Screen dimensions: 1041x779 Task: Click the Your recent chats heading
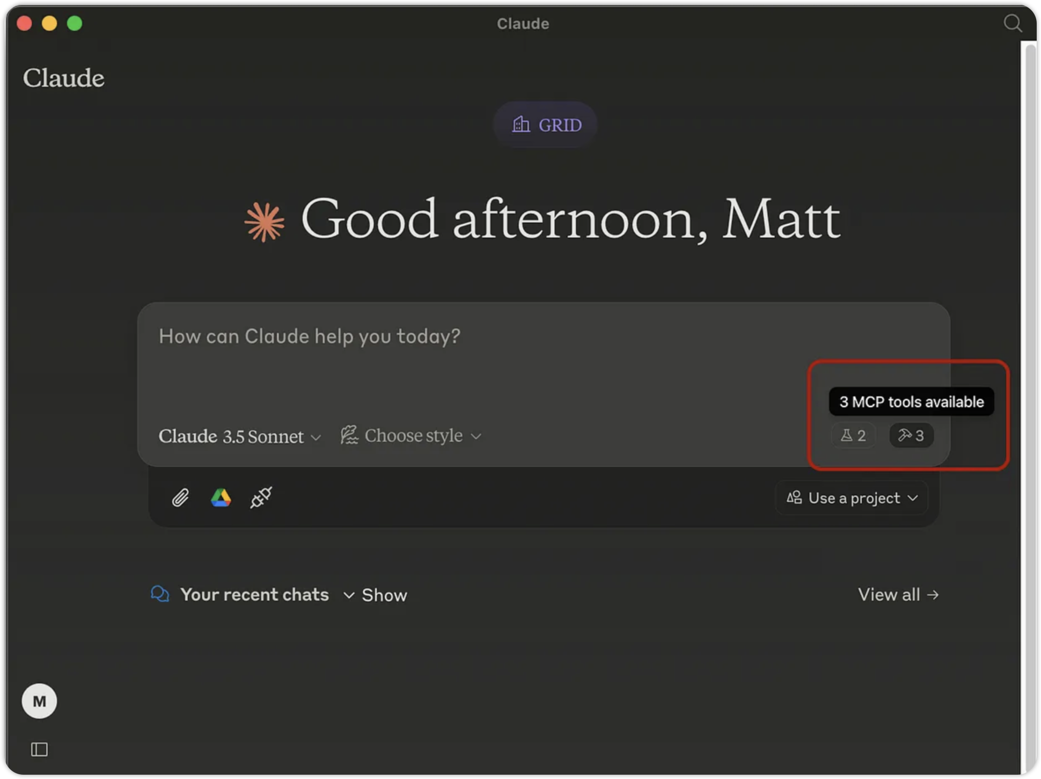254,594
